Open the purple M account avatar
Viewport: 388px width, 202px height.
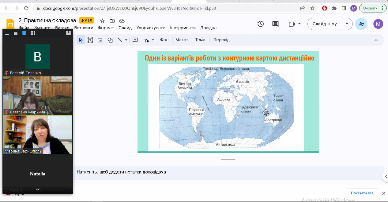coord(378,24)
